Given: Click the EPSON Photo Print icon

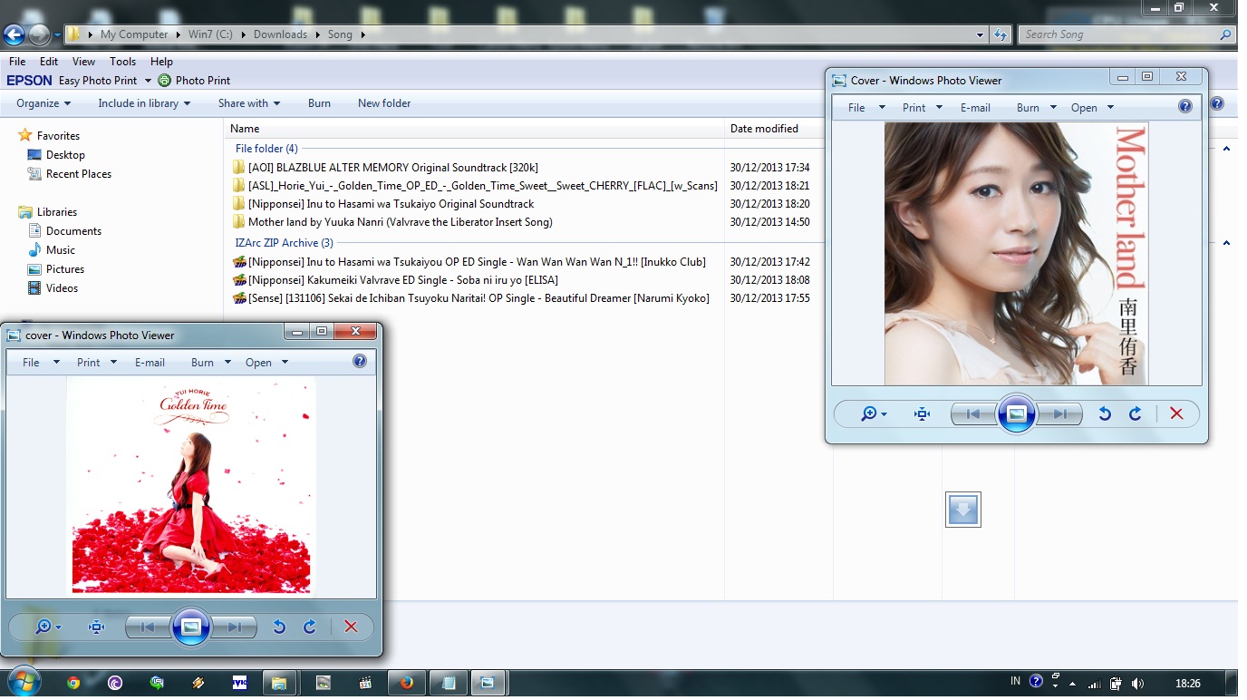Looking at the screenshot, I should 164,81.
